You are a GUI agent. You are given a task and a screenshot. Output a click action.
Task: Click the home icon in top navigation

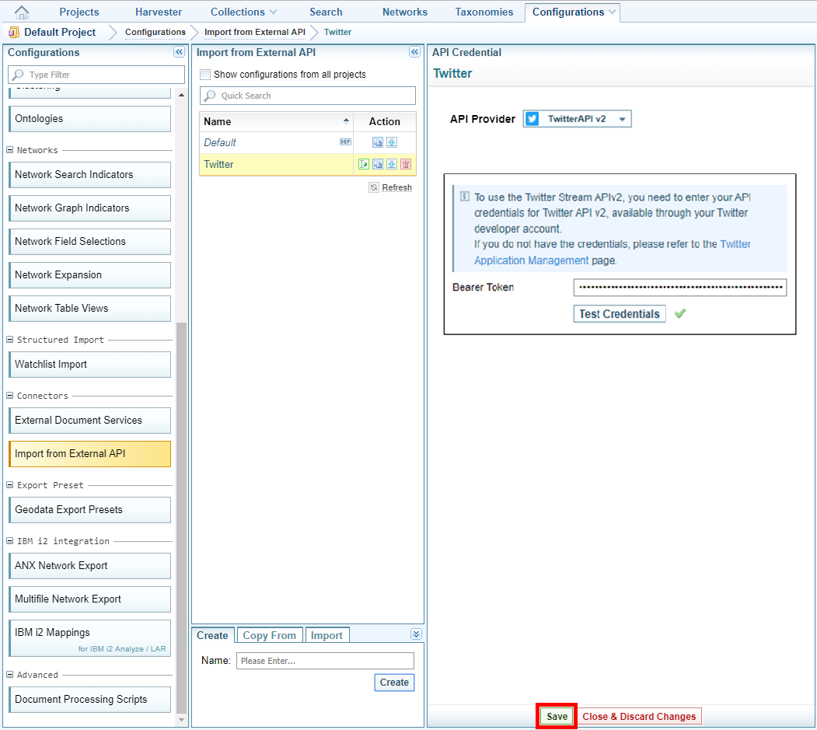point(22,12)
